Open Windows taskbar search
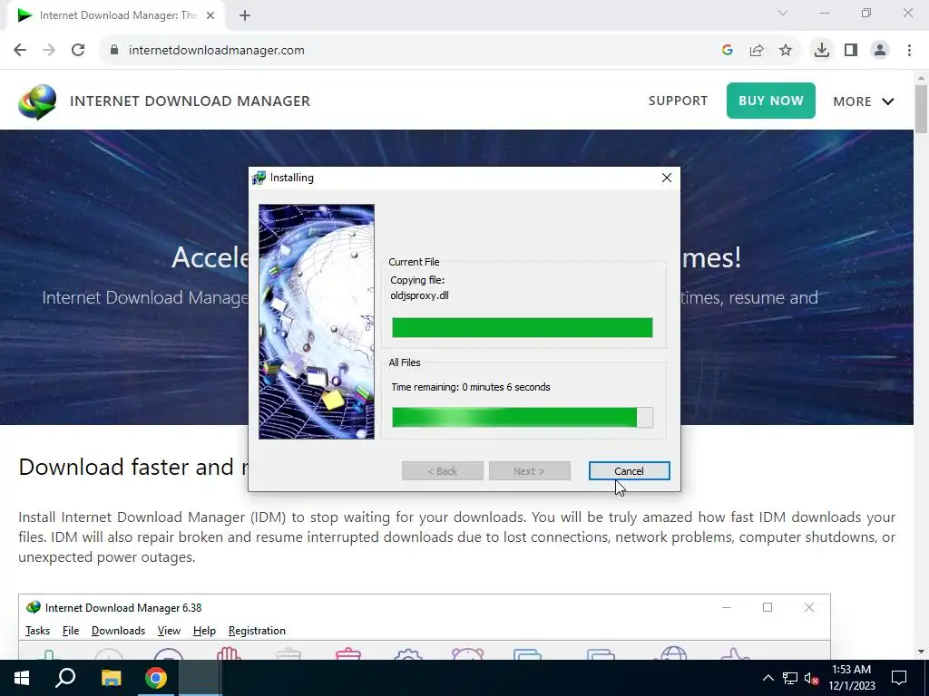This screenshot has height=696, width=929. 65,678
